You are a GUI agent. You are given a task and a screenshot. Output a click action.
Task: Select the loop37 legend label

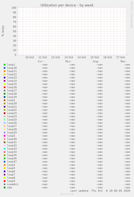(x=12, y=162)
